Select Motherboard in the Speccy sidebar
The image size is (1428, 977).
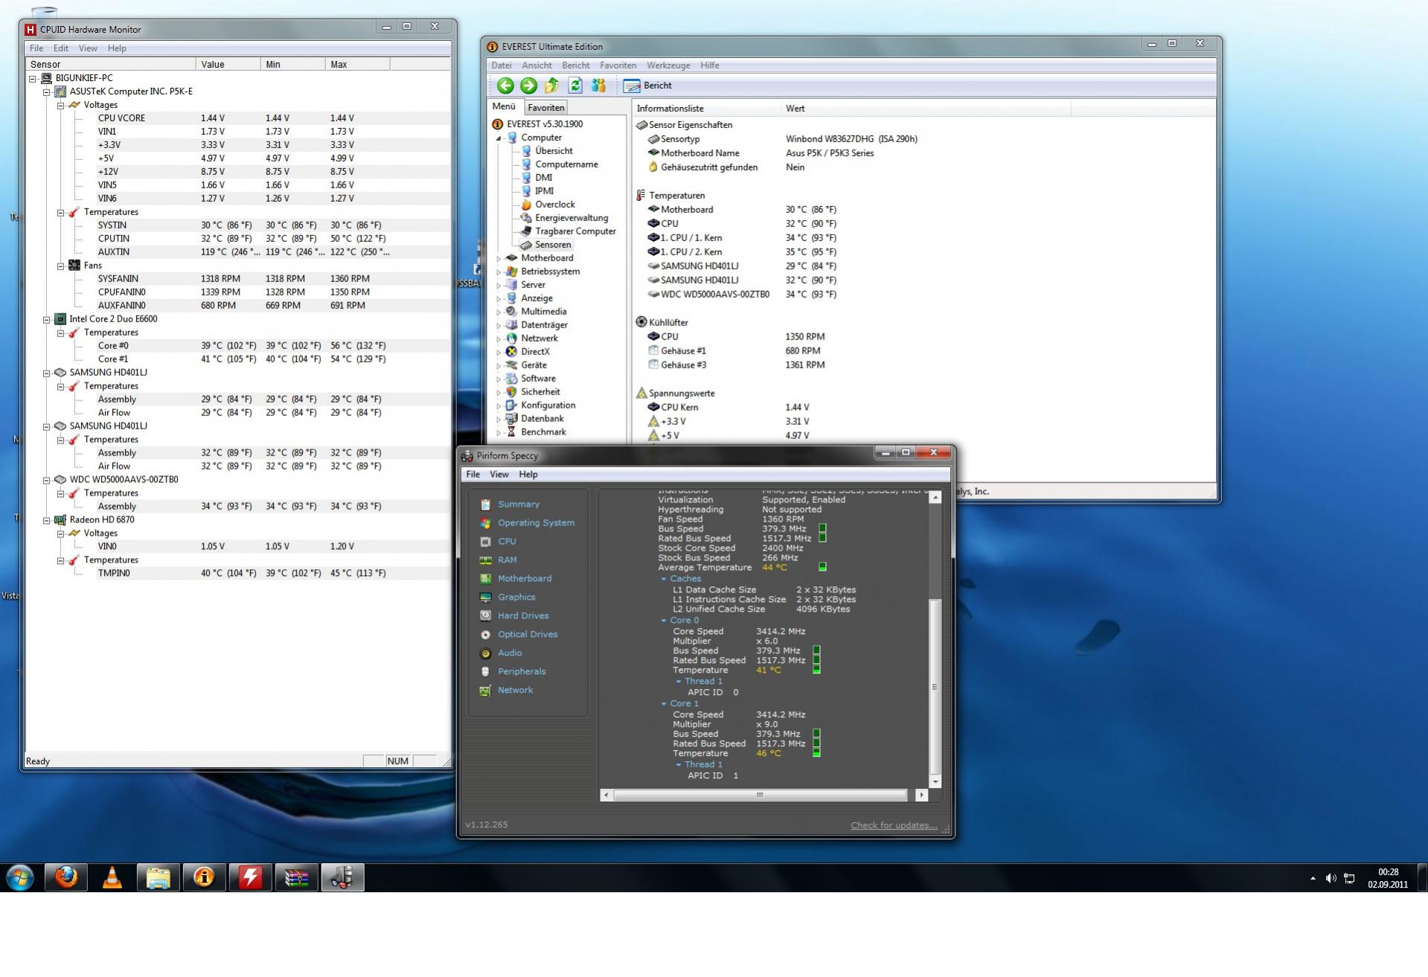(524, 579)
